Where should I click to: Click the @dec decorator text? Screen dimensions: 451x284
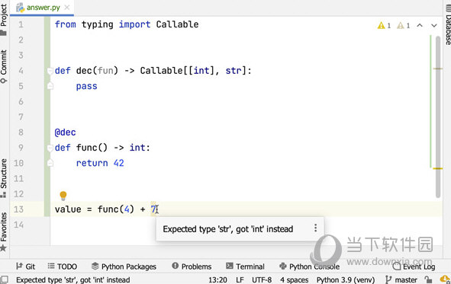[66, 132]
